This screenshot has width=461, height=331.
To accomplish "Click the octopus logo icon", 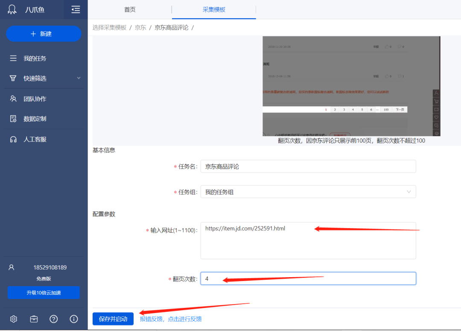I will 12,9.
